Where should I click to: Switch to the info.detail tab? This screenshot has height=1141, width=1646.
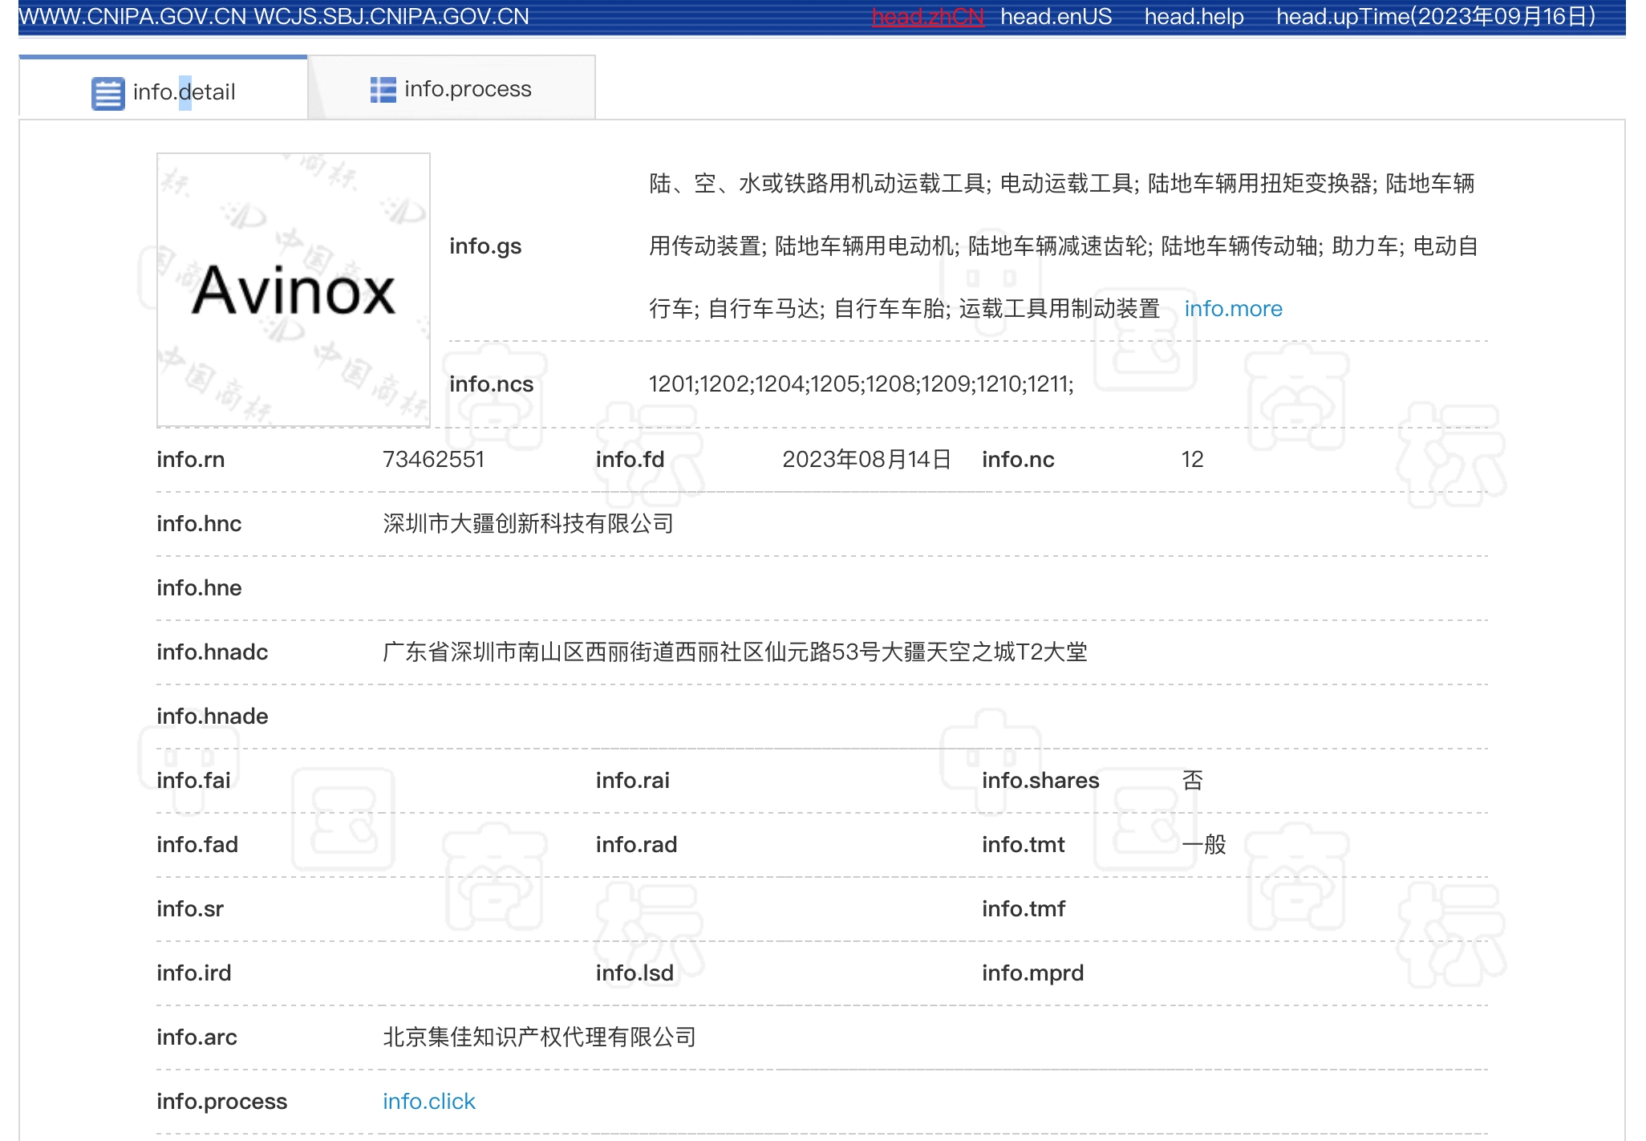pyautogui.click(x=163, y=88)
